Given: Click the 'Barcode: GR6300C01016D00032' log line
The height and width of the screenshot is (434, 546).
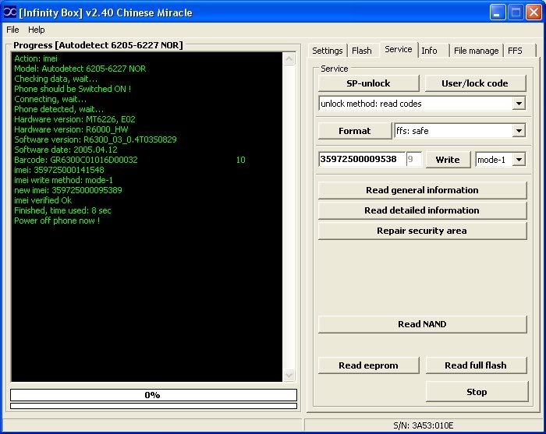Looking at the screenshot, I should point(76,160).
